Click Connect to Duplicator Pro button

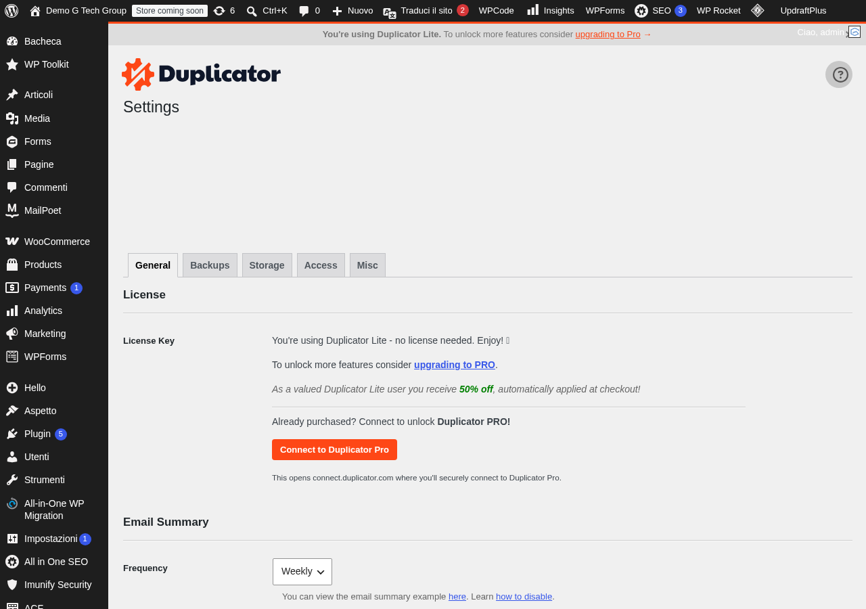(x=334, y=449)
